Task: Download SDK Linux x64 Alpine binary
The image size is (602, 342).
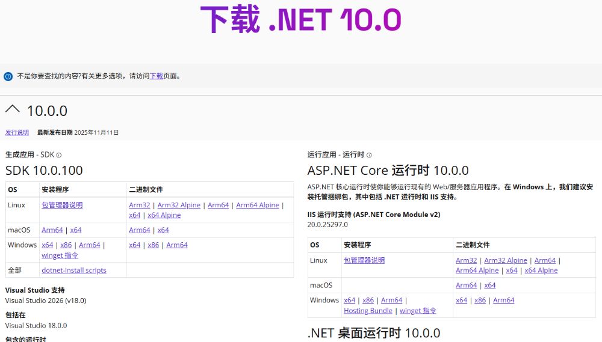Action: (164, 215)
